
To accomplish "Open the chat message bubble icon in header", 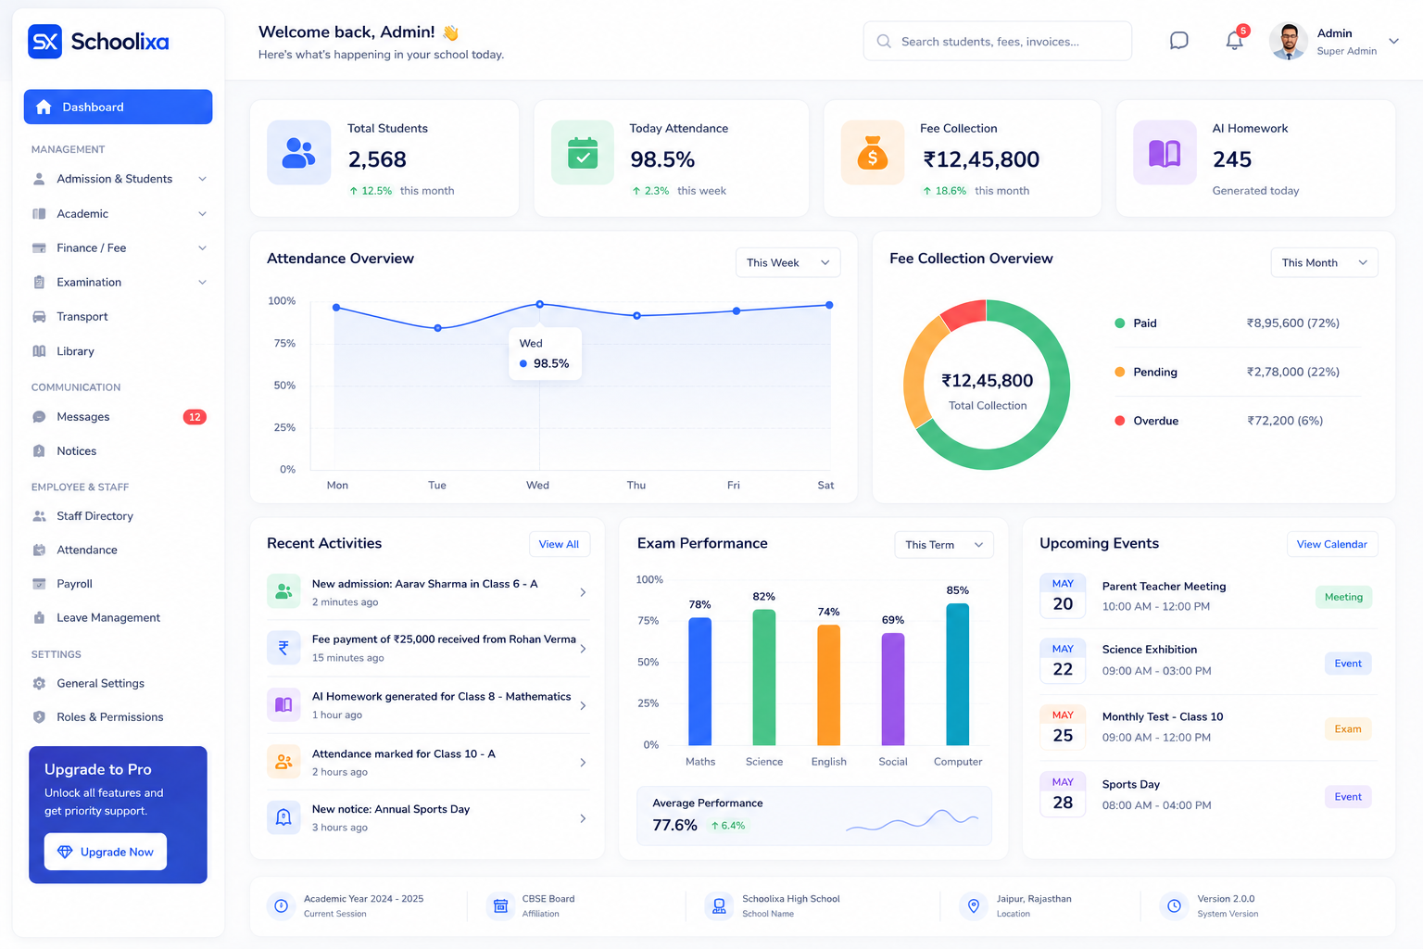I will click(x=1178, y=41).
